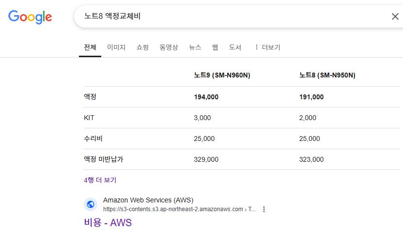Expand table with 4행 더 보기
Viewport: 403px width, 231px height.
(x=100, y=180)
